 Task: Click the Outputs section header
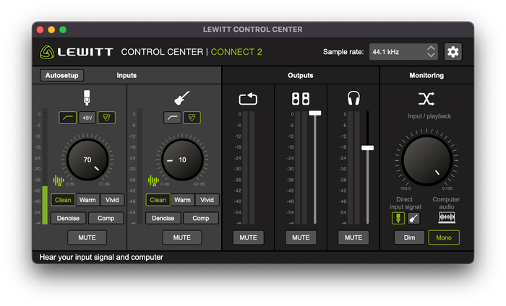click(x=301, y=75)
